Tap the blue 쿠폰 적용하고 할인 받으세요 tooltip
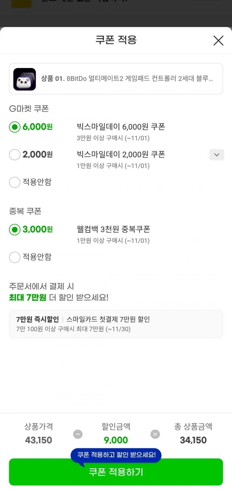Screen dimensions: 232x490 click(116, 455)
